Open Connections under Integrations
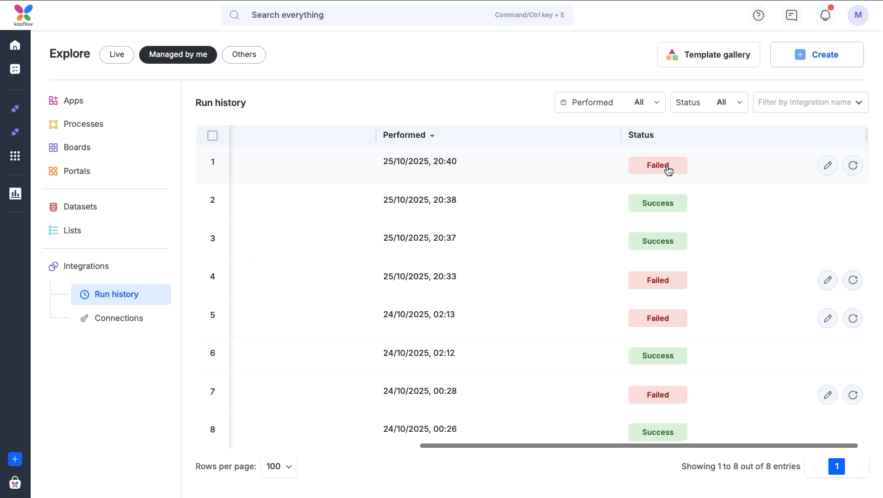Image resolution: width=883 pixels, height=498 pixels. (118, 318)
